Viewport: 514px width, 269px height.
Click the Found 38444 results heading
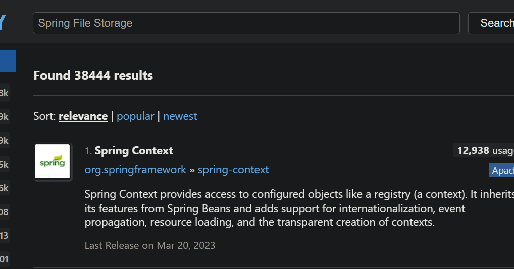(93, 76)
